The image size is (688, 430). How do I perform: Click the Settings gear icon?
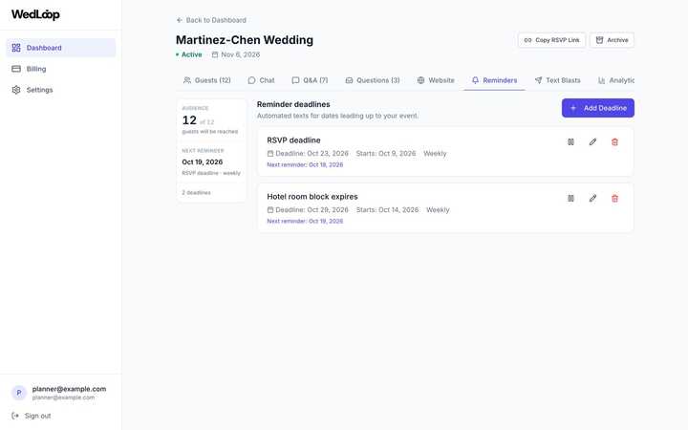coord(16,90)
